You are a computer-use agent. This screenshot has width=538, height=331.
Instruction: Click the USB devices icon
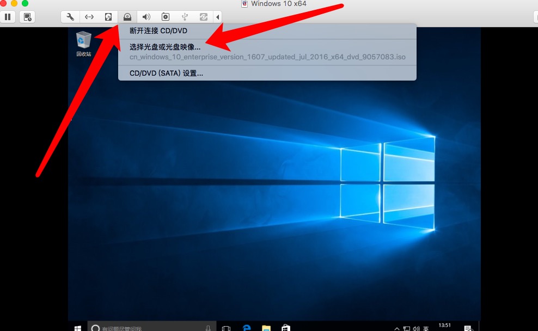click(185, 17)
